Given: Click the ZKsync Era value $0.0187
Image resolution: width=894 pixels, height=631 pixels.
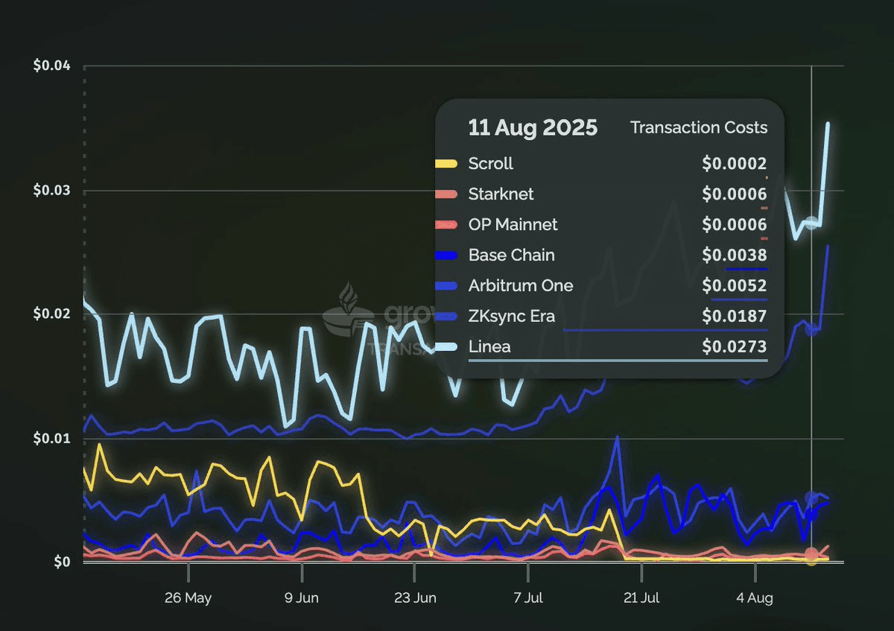Looking at the screenshot, I should pos(734,317).
